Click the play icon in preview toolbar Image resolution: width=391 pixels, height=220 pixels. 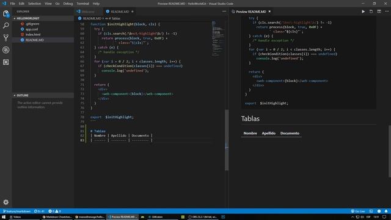point(364,12)
